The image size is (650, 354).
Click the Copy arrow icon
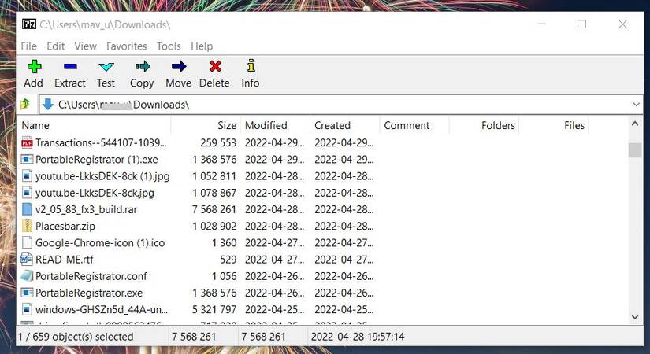click(x=143, y=66)
